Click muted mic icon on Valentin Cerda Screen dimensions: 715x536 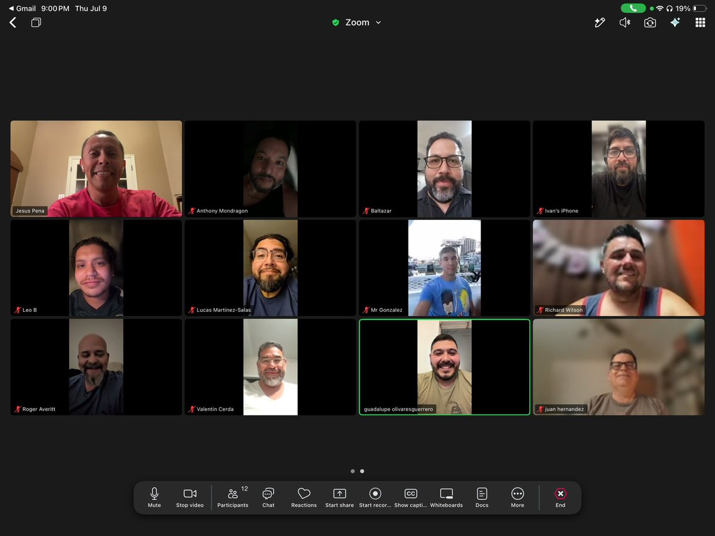pos(191,409)
